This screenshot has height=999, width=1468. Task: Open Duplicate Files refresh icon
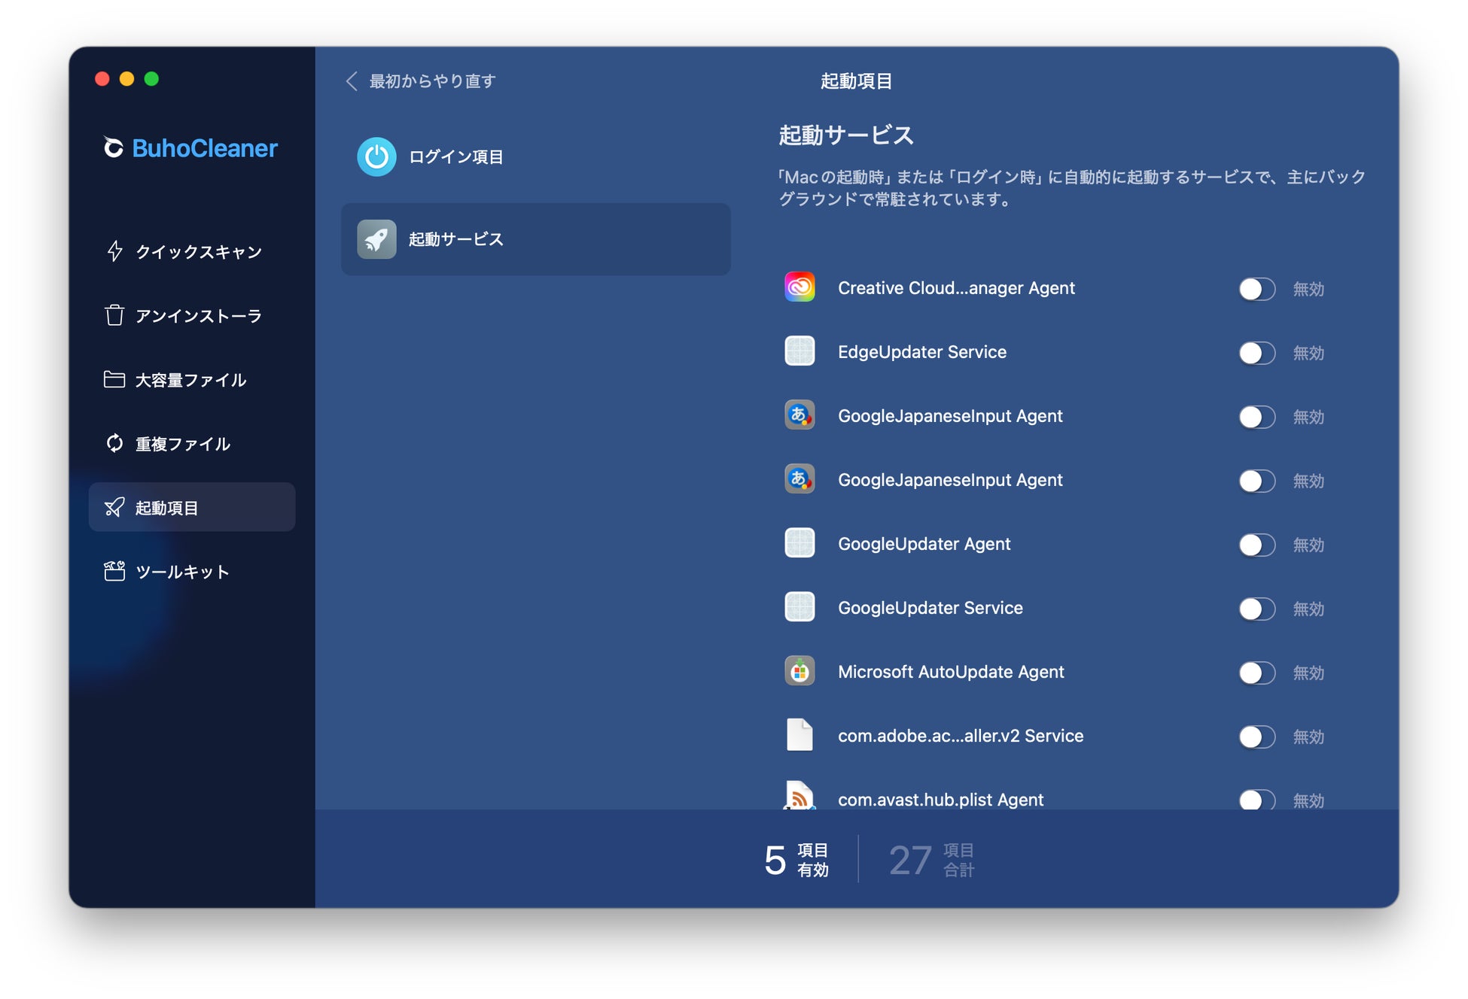[114, 444]
